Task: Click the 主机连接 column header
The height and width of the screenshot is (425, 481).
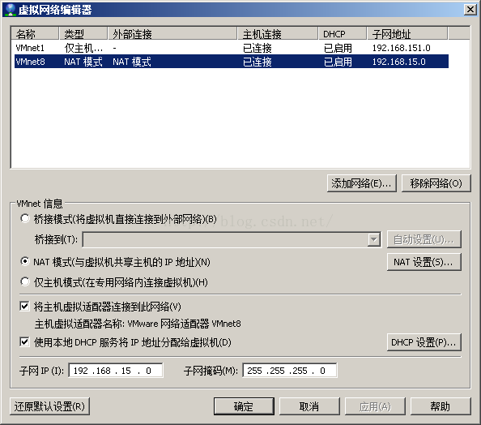Action: pyautogui.click(x=278, y=33)
